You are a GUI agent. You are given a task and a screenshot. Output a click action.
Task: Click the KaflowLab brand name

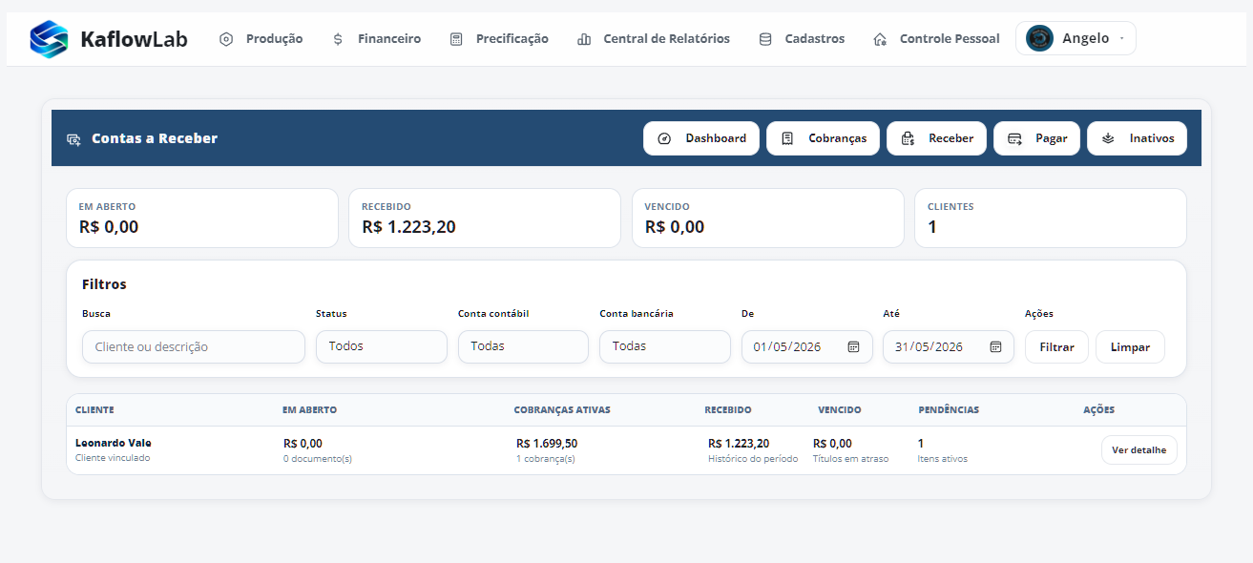(x=134, y=39)
